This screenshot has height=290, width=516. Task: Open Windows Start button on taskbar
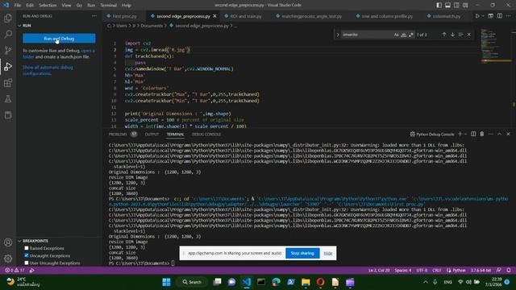(x=166, y=282)
